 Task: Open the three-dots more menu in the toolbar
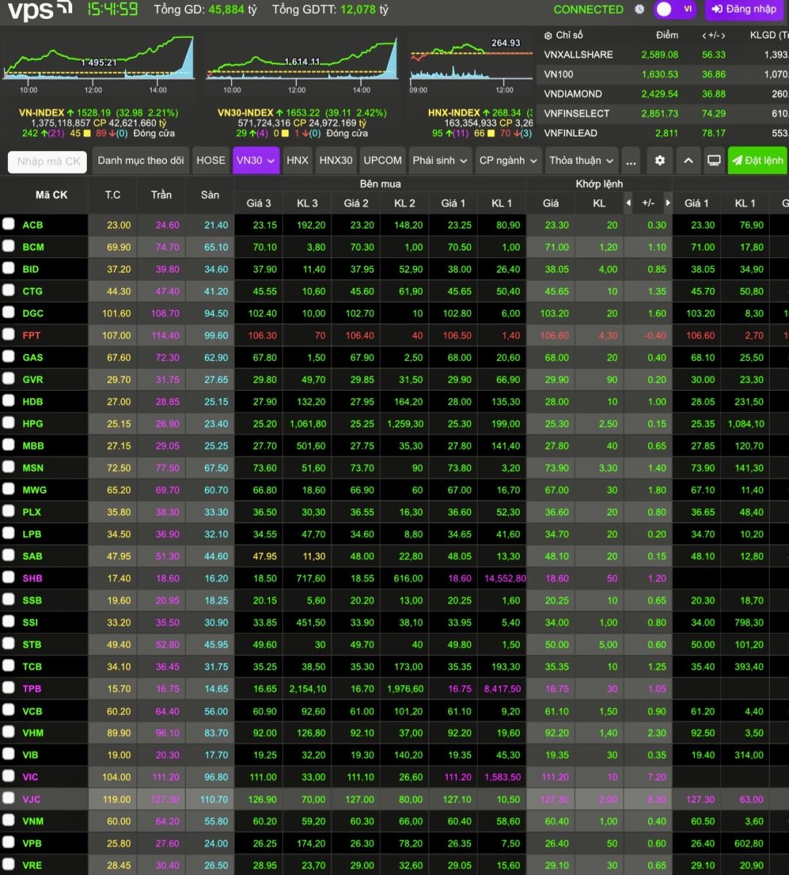pyautogui.click(x=631, y=160)
